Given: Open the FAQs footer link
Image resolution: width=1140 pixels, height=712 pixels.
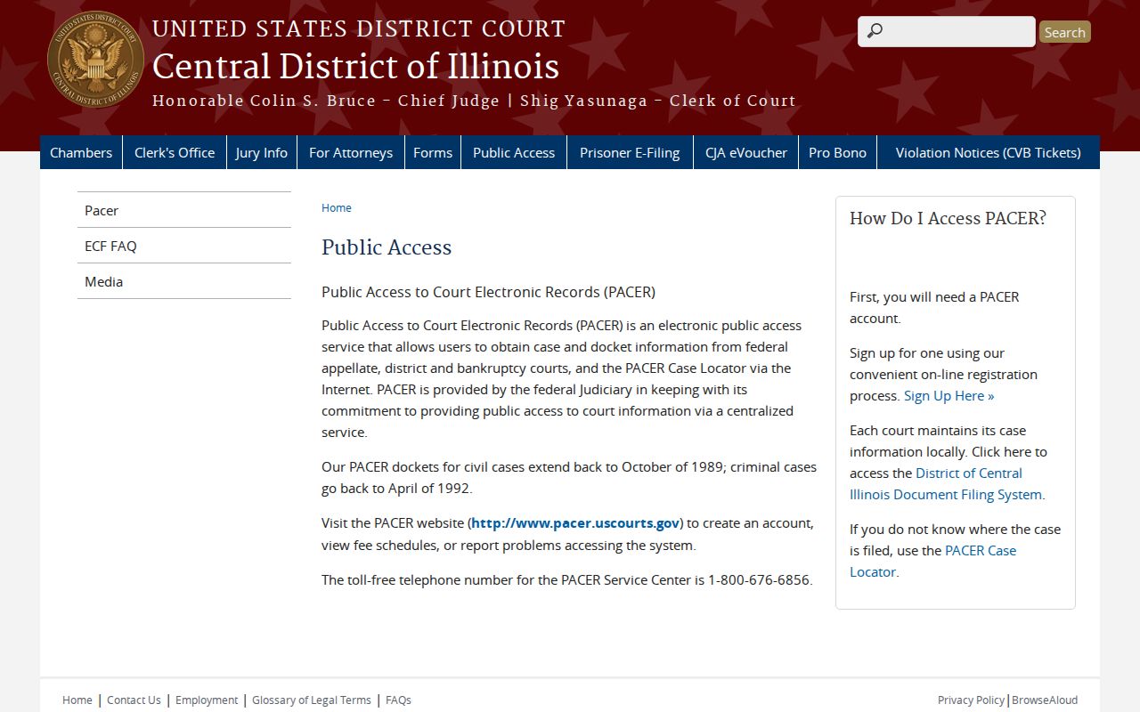Looking at the screenshot, I should coord(398,700).
